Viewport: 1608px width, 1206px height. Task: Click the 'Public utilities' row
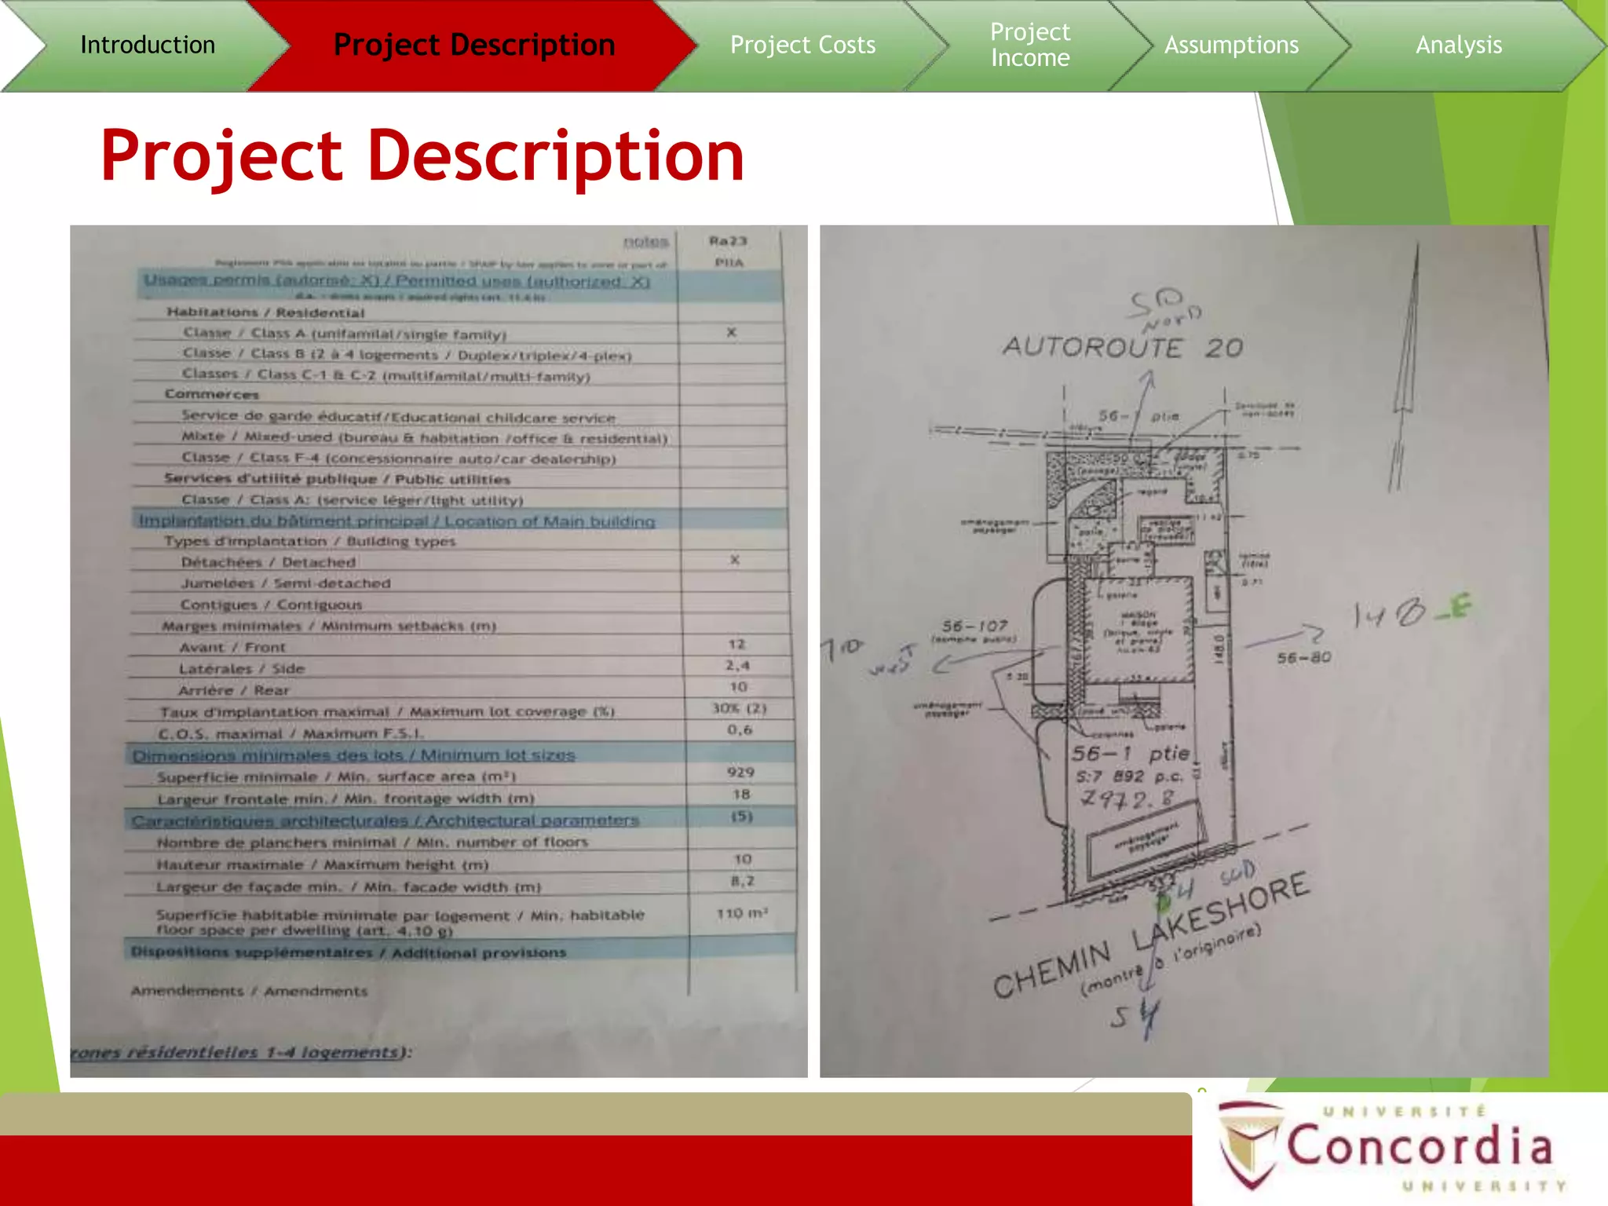(459, 478)
